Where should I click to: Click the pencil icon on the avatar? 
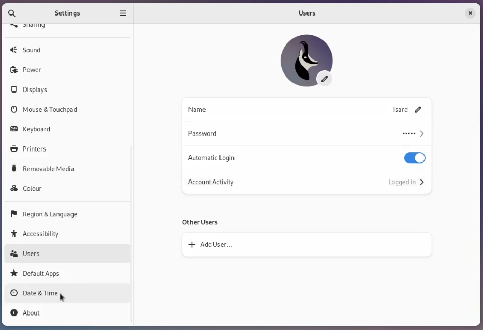coord(325,79)
